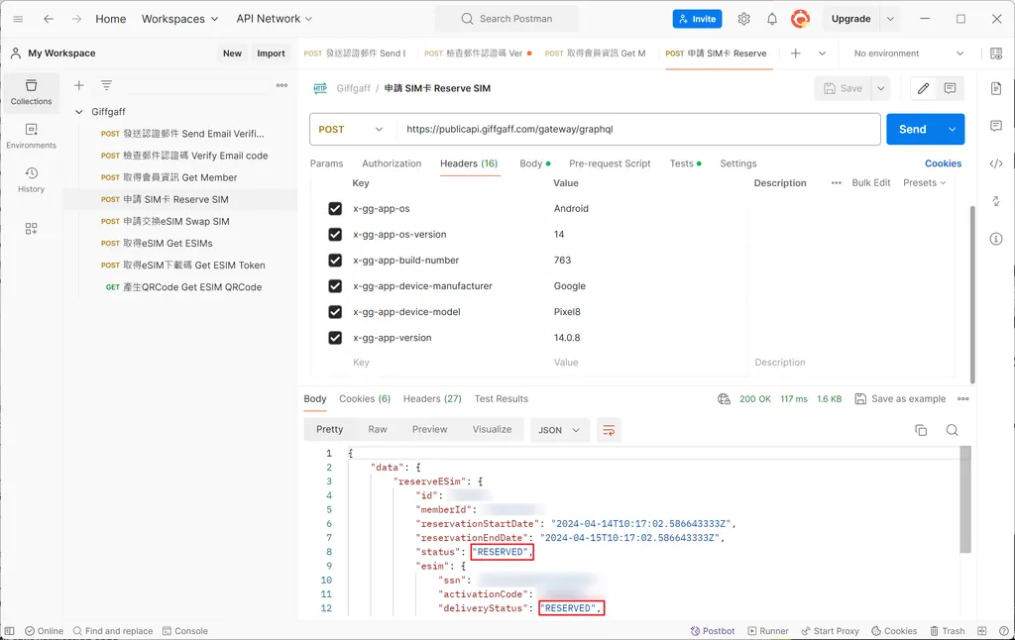
Task: Copy the response body
Action: [x=921, y=430]
